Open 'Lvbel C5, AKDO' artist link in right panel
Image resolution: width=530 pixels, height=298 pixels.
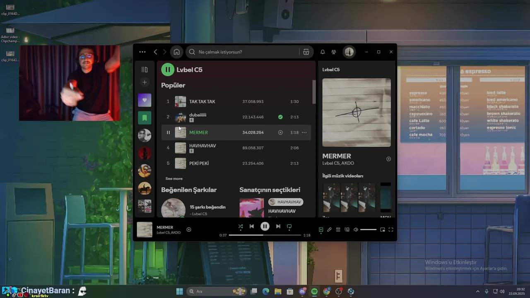pos(338,163)
